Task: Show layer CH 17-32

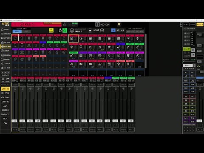Action: click(6, 93)
